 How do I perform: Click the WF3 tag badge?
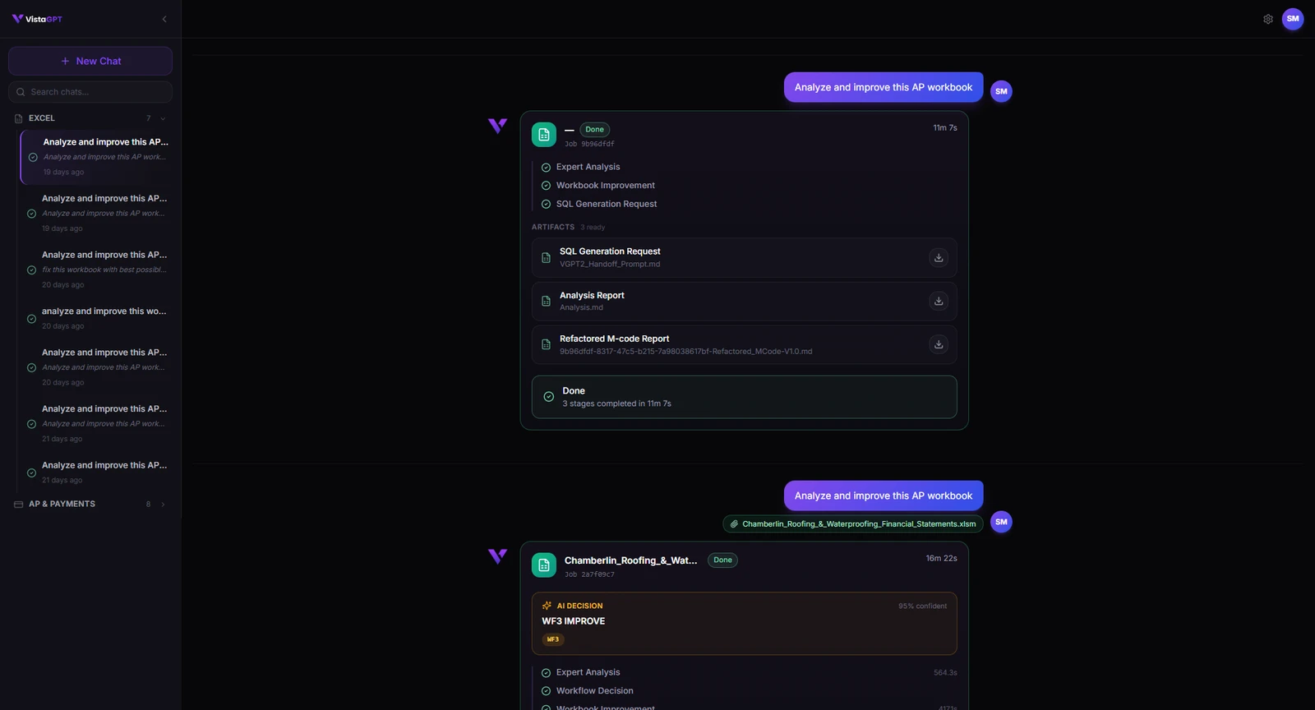coord(553,639)
